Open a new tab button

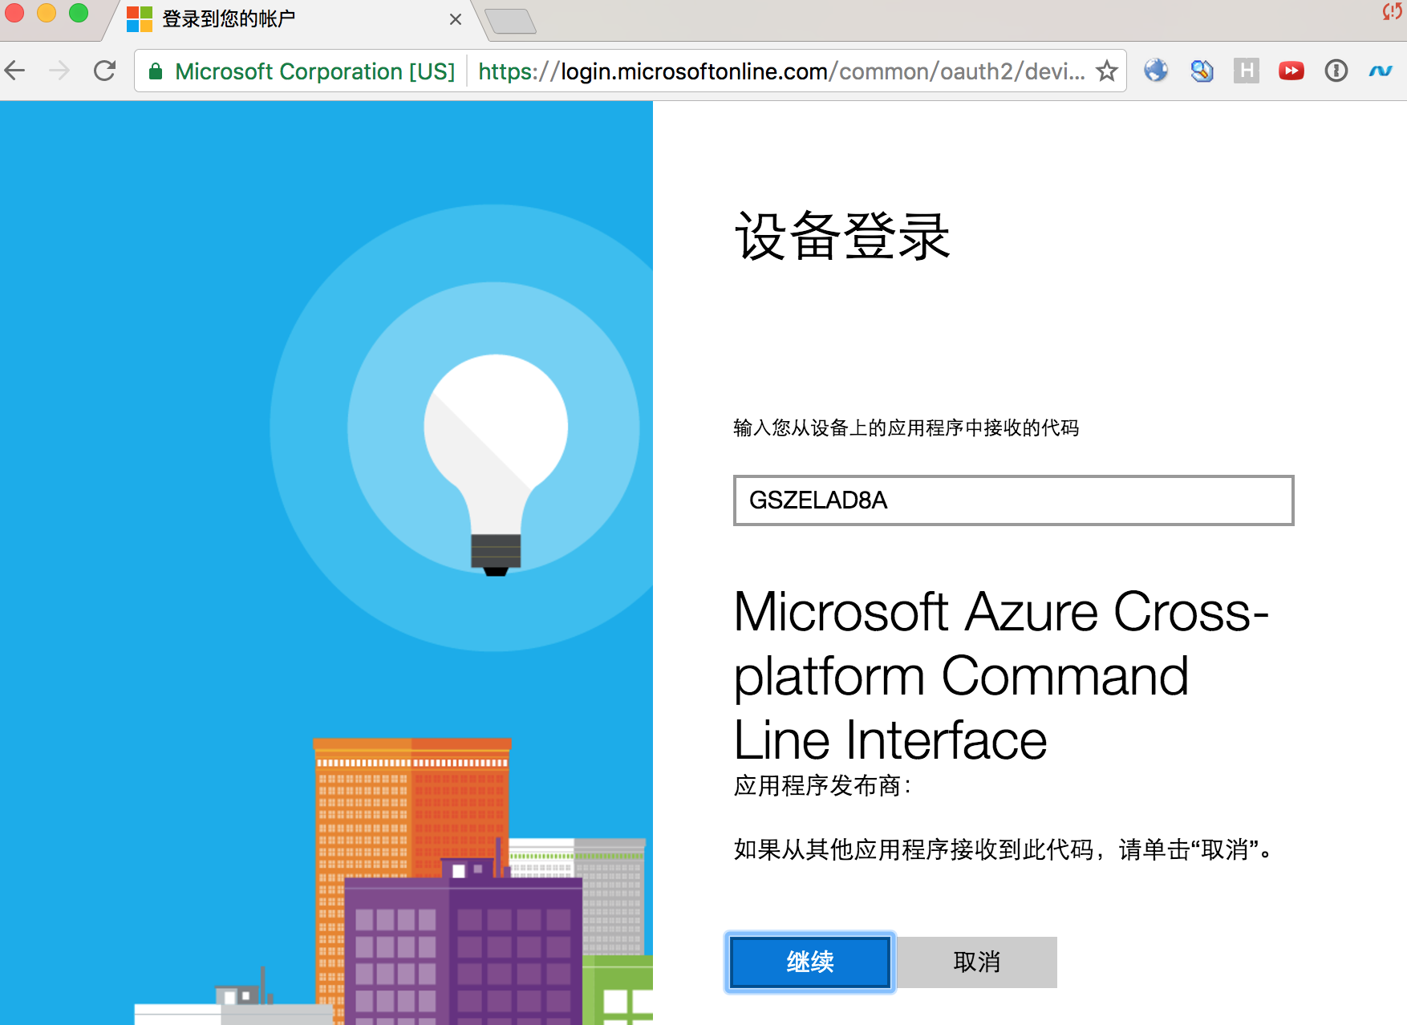[510, 22]
